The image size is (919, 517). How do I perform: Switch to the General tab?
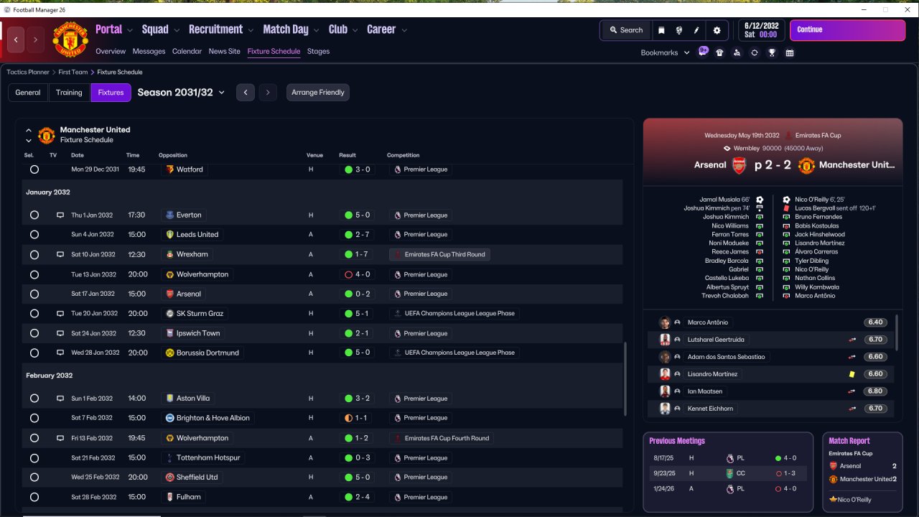28,93
